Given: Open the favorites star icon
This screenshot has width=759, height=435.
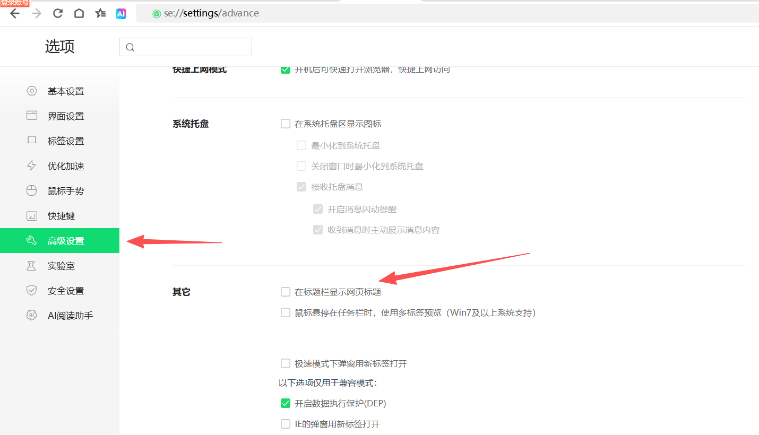Looking at the screenshot, I should tap(100, 13).
